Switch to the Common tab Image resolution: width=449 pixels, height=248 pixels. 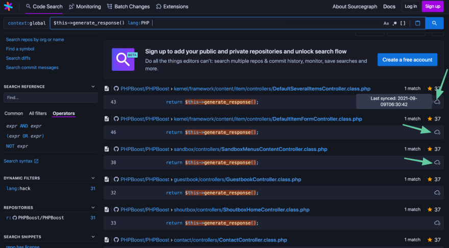14,113
